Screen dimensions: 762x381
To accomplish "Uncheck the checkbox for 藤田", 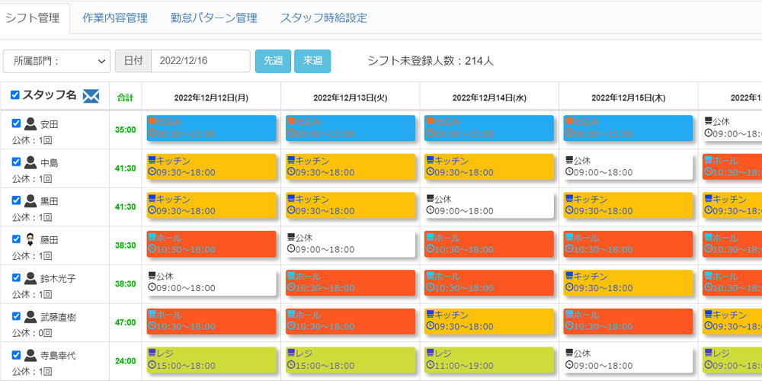I will click(16, 239).
